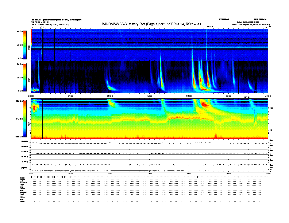Click 24:00 tick label below RAD1 spectrogram
289x223 pixels.
tap(268, 96)
